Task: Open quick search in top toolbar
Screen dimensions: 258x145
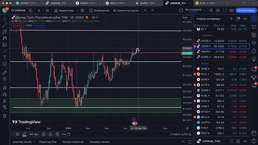Action: (x=211, y=10)
